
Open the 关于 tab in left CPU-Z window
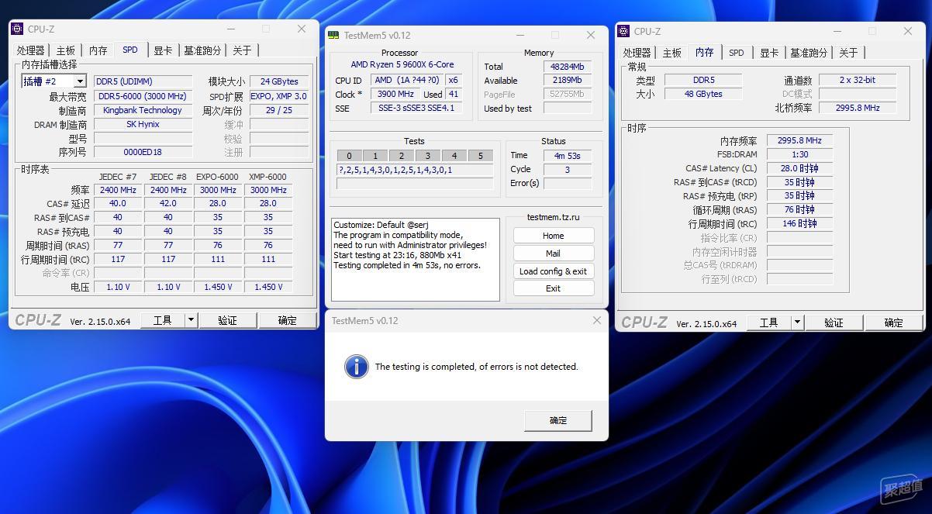[x=242, y=50]
